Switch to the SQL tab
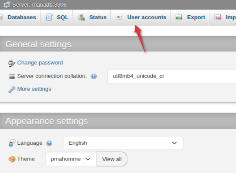 click(x=57, y=17)
